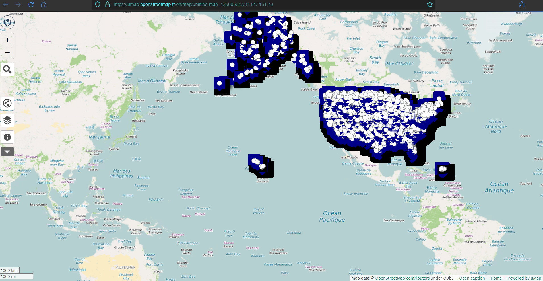Viewport: 543px width, 281px height.
Task: Click the round uMap logo icon
Action: click(8, 22)
